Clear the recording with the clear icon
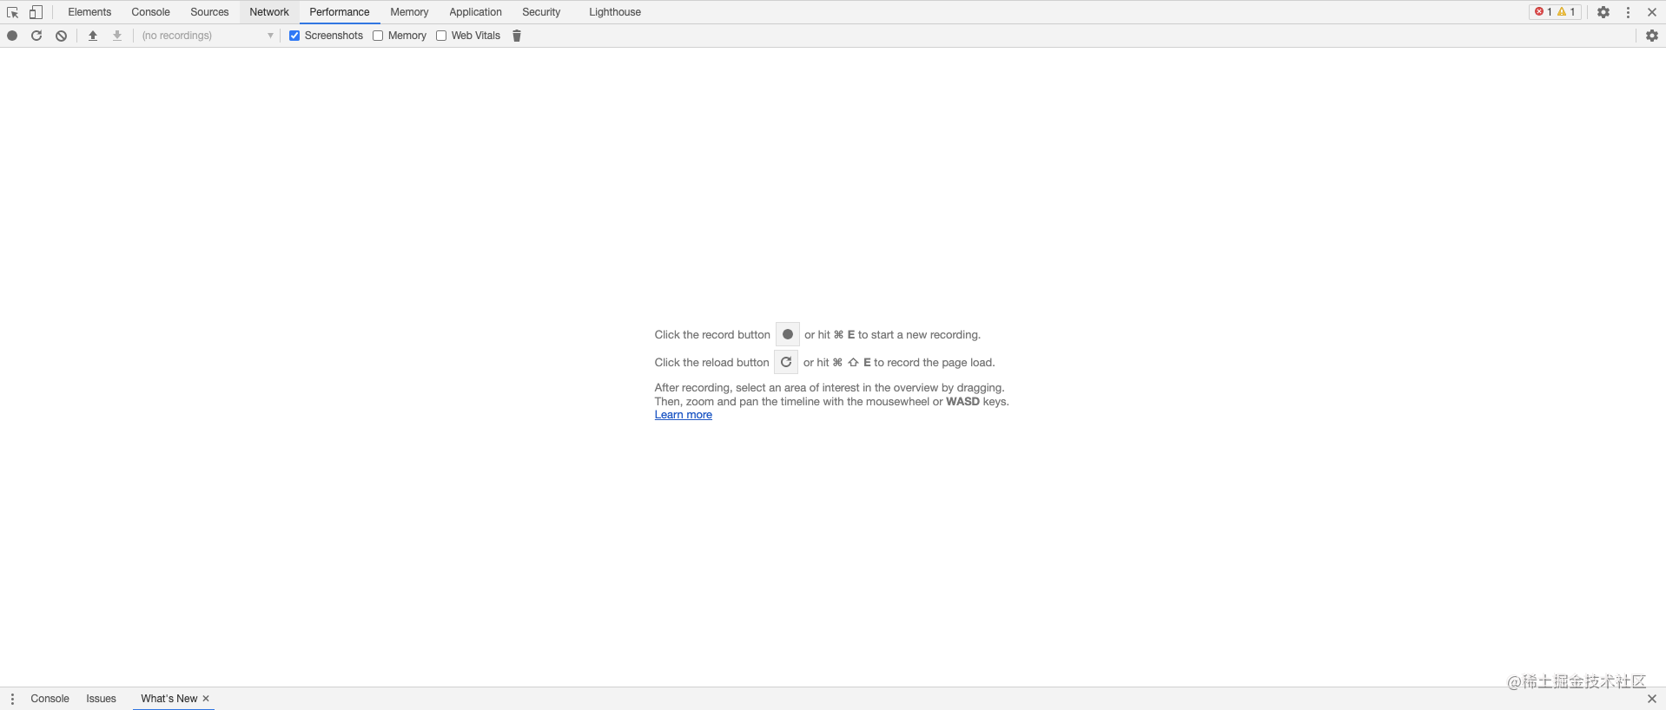Image resolution: width=1666 pixels, height=710 pixels. point(61,36)
